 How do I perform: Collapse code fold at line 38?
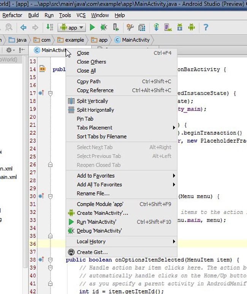tap(50, 260)
